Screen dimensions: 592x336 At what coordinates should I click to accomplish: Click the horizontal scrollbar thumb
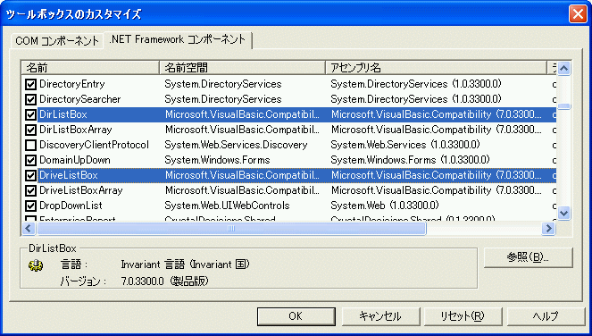pos(231,228)
